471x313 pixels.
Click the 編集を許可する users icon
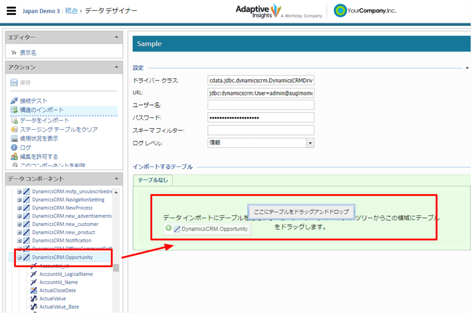[x=14, y=157]
